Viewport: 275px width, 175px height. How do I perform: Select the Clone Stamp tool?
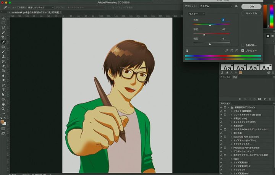click(x=3, y=56)
